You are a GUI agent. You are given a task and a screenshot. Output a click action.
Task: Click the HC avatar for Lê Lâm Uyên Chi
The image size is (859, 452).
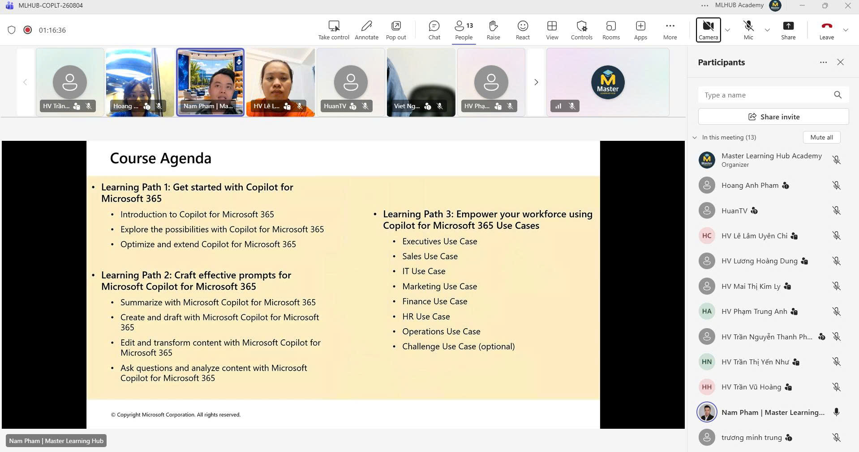707,236
